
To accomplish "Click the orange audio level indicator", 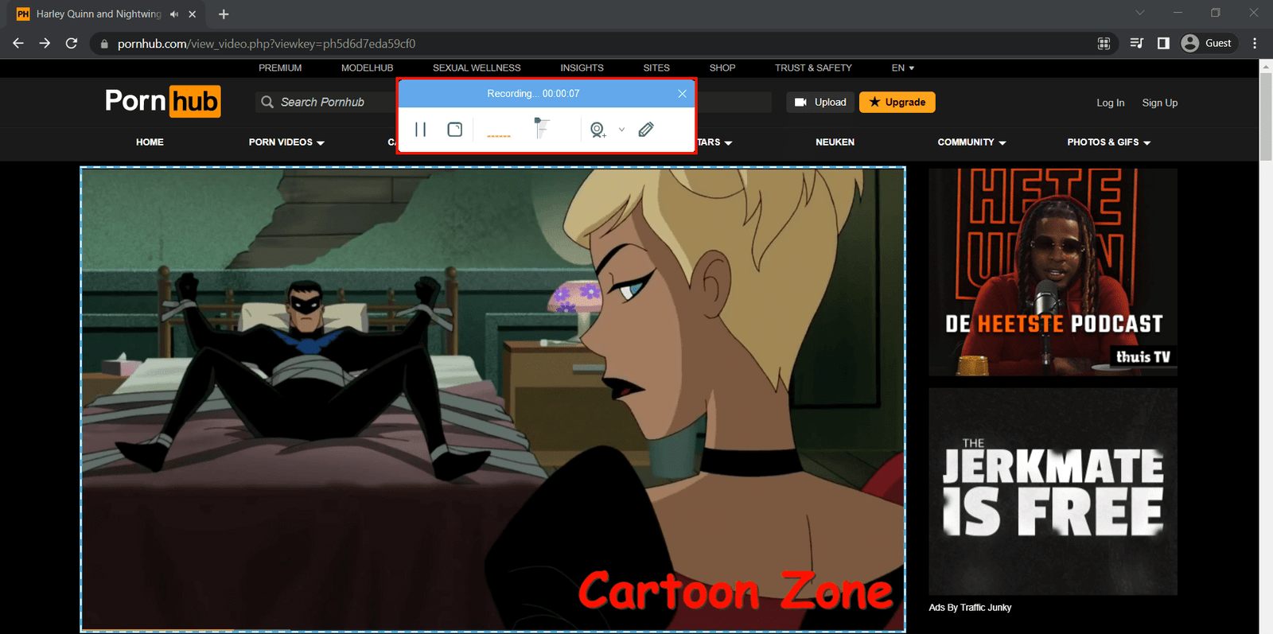I will (499, 136).
